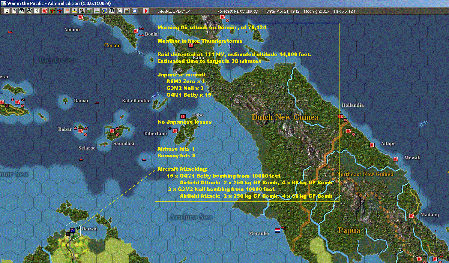
Task: Click red ship icon west of Ambon
Action: tap(10, 32)
